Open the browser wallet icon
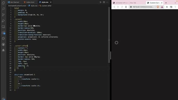 (x=171, y=7)
